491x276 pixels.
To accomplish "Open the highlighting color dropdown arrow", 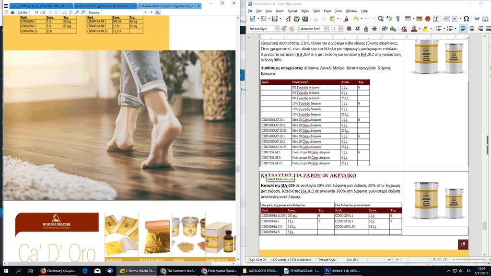I will tap(431, 29).
